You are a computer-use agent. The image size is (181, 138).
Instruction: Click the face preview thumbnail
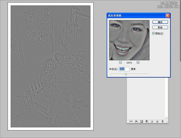(x=129, y=40)
